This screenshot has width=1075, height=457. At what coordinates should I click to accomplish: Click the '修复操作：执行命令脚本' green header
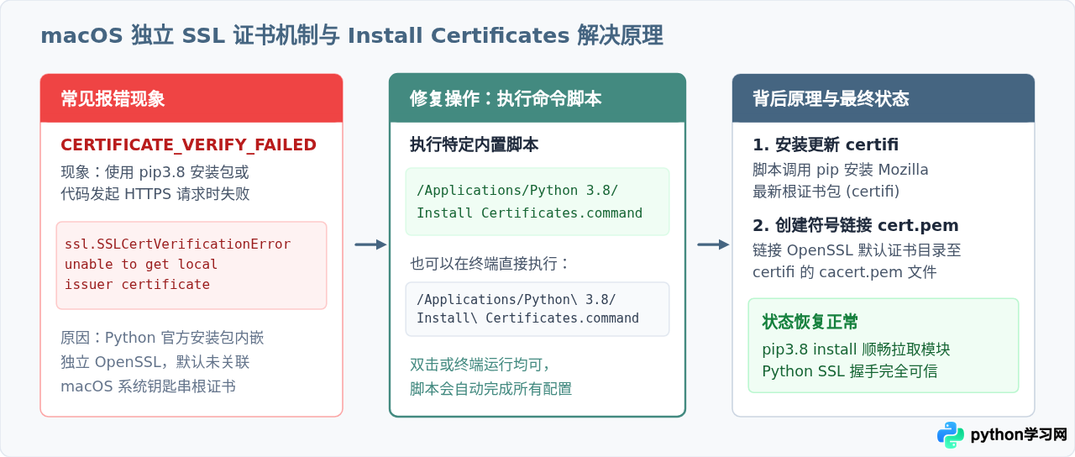tap(537, 98)
